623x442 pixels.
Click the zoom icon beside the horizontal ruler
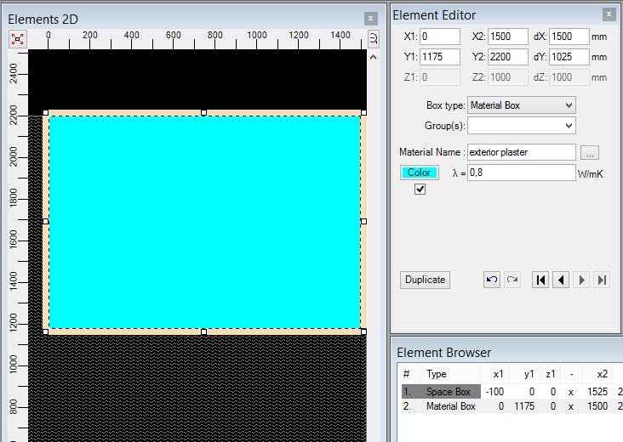tap(373, 39)
